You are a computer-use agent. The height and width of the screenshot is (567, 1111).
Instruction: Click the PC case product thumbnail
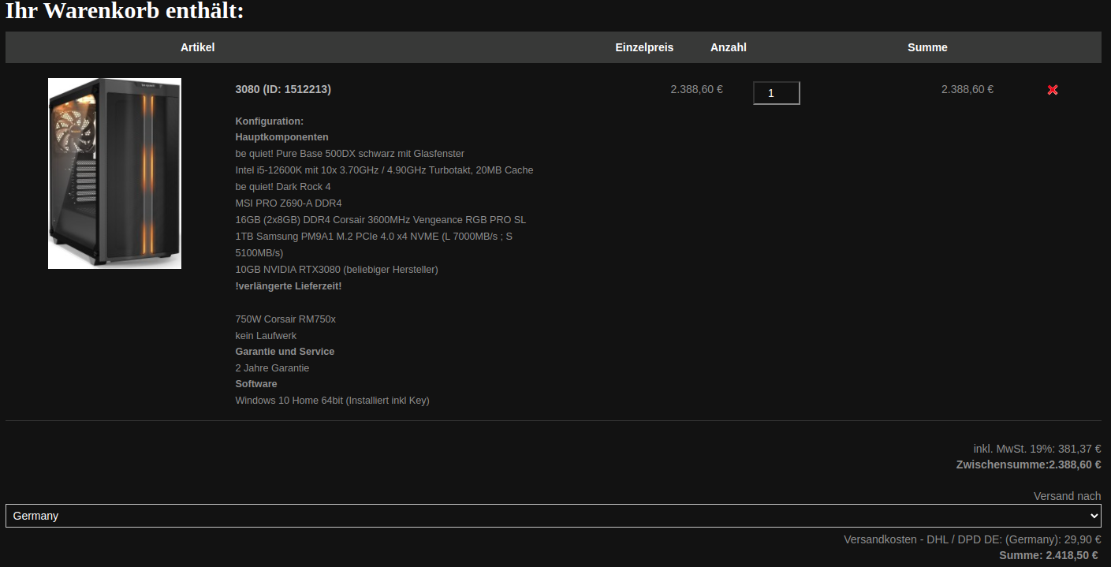coord(114,173)
